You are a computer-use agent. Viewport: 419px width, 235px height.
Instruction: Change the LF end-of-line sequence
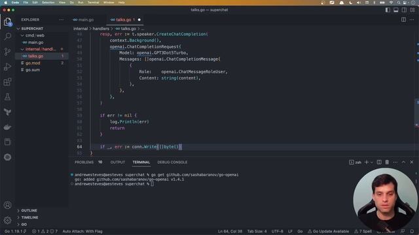coord(290,231)
